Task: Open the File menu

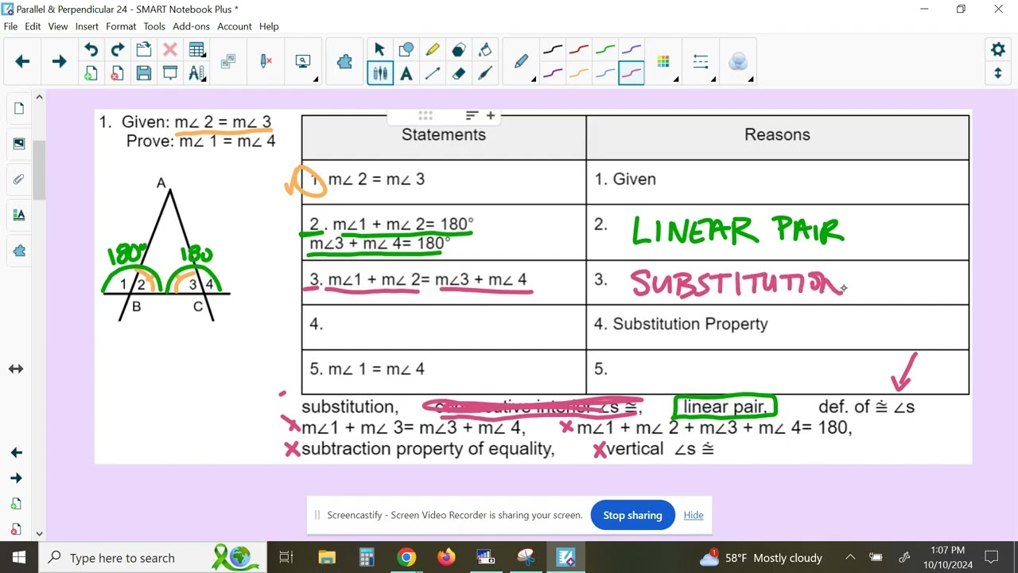Action: point(10,26)
